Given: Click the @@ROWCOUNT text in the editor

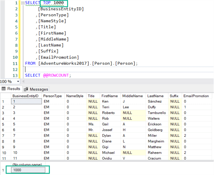Looking at the screenshot, I should coord(56,75).
